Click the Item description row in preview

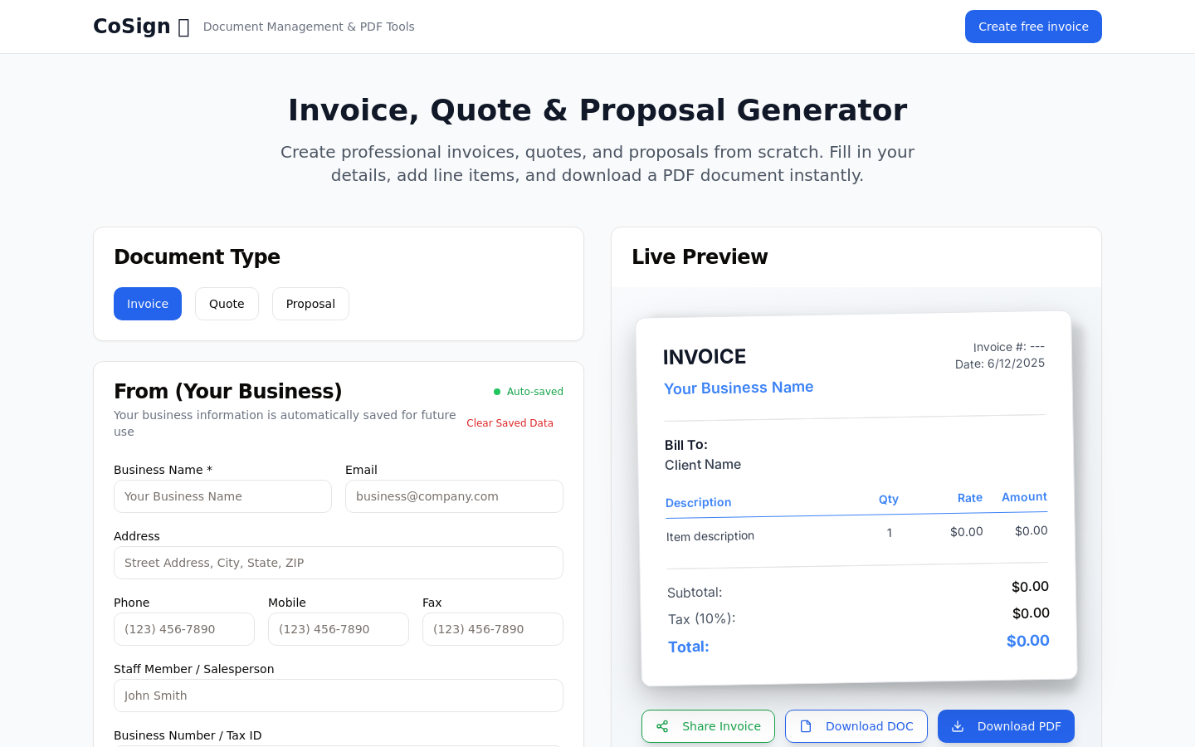coord(856,535)
